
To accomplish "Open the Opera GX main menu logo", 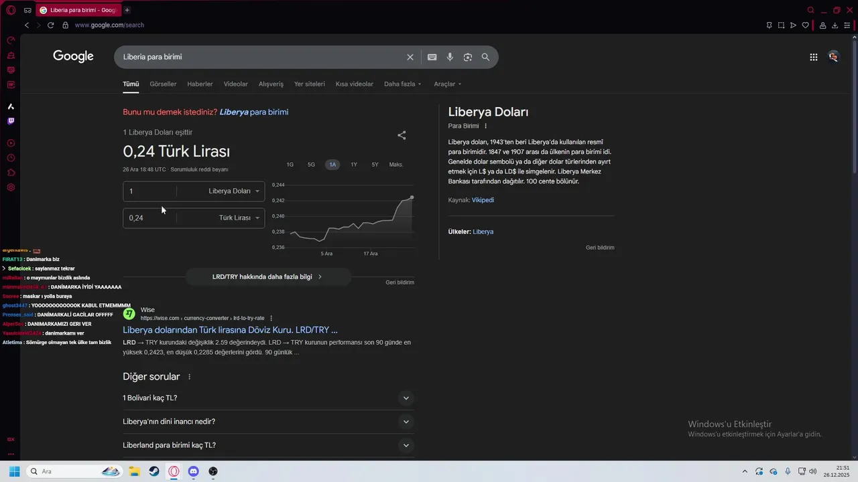I will click(x=11, y=10).
